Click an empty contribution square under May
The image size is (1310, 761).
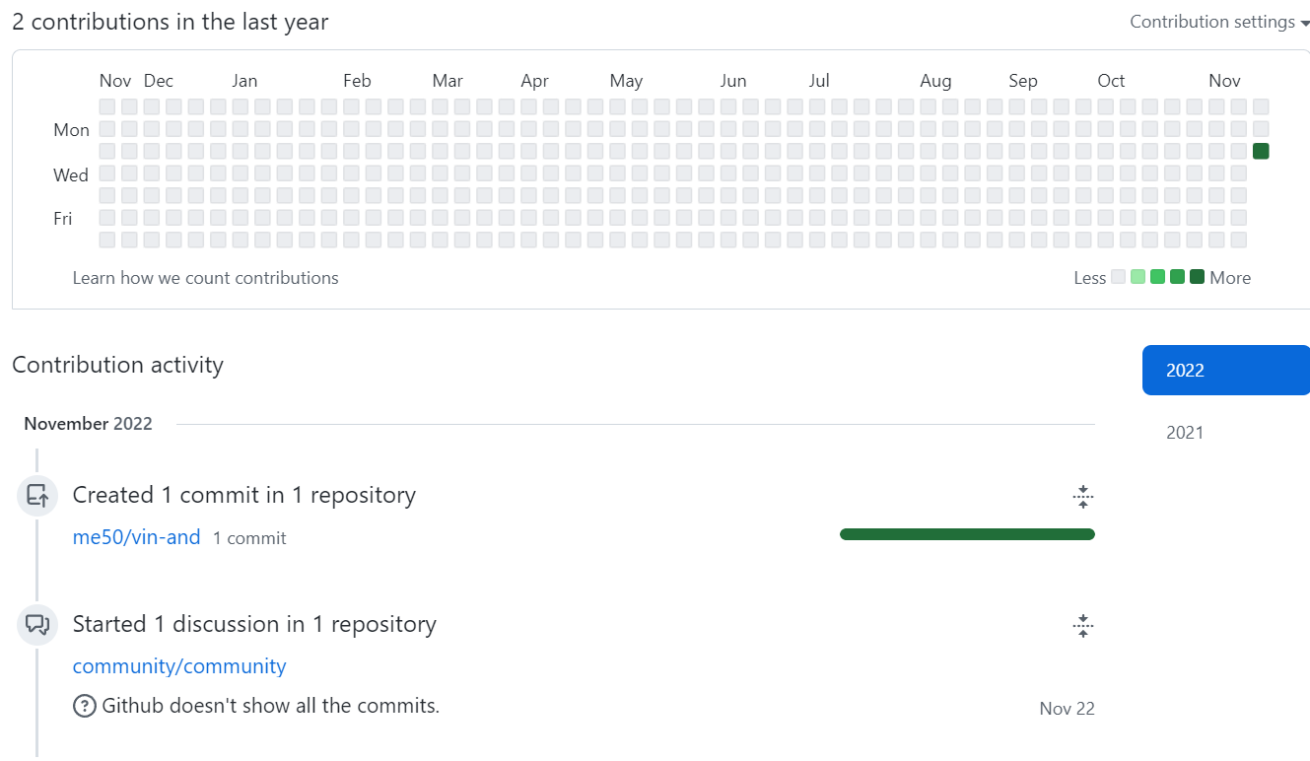[x=617, y=150]
